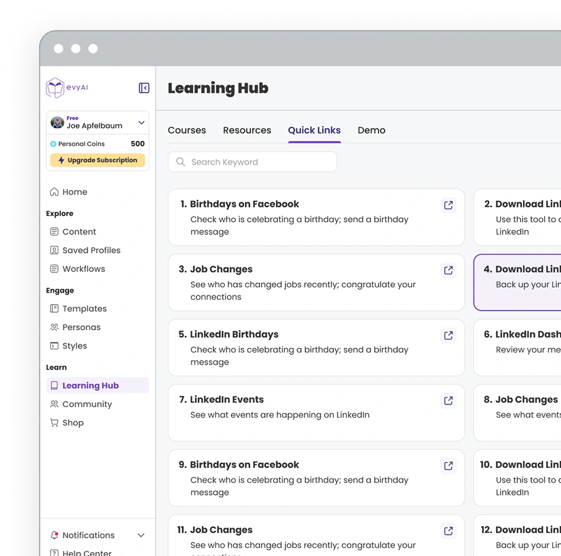Click the evyAI logo icon
This screenshot has height=556, width=561.
point(55,88)
